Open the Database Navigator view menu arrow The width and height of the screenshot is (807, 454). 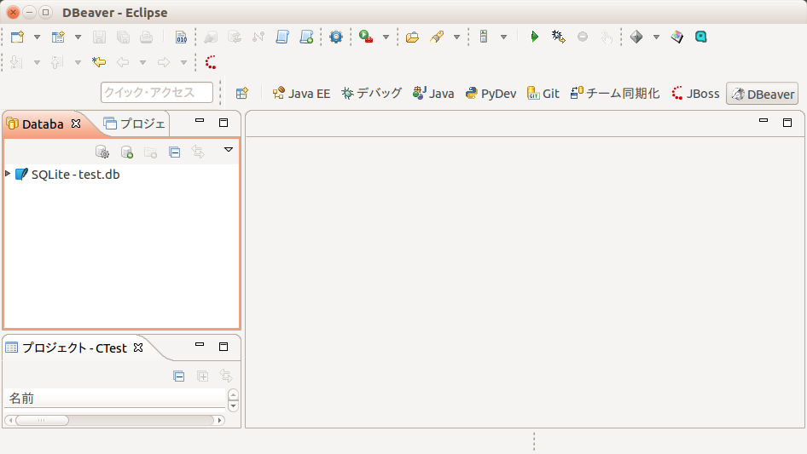click(x=229, y=150)
